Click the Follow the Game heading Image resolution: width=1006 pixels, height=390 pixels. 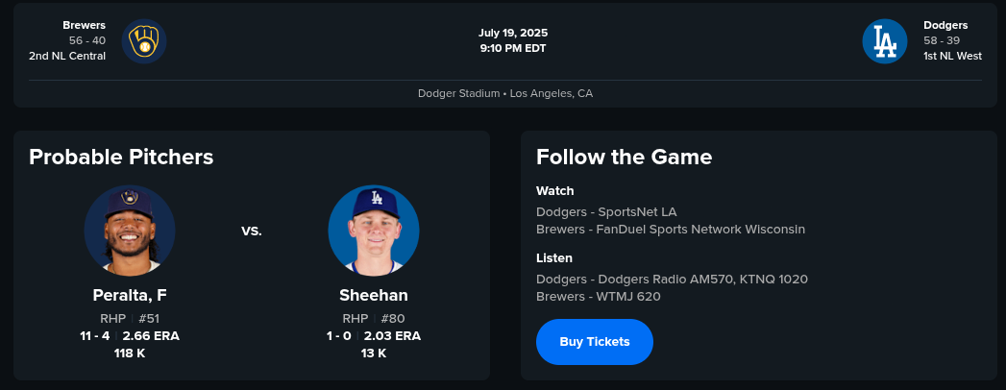pyautogui.click(x=624, y=157)
